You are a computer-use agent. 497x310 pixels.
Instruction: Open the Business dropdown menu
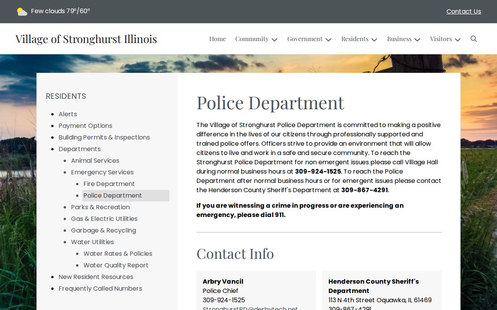[404, 39]
